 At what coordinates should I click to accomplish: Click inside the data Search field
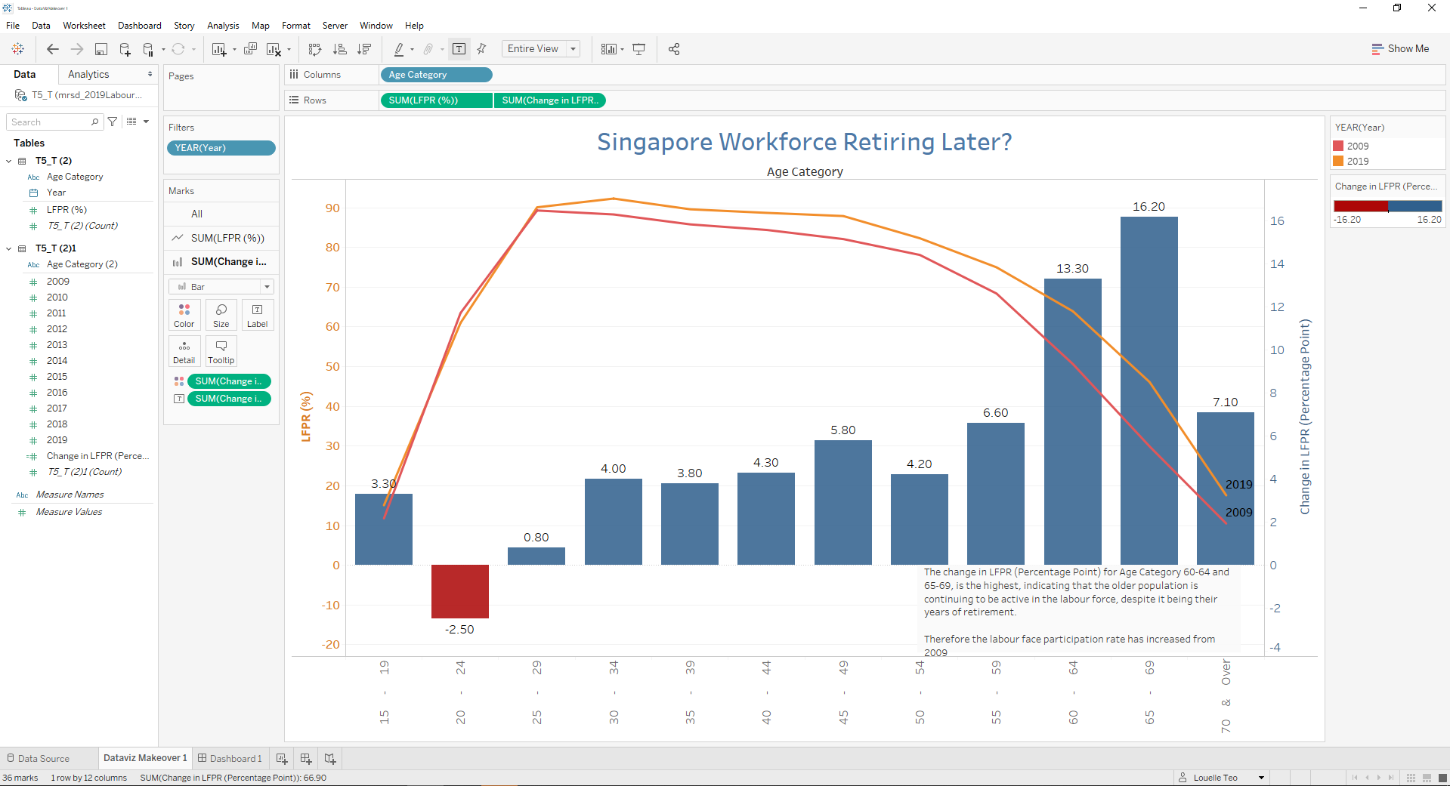[49, 122]
